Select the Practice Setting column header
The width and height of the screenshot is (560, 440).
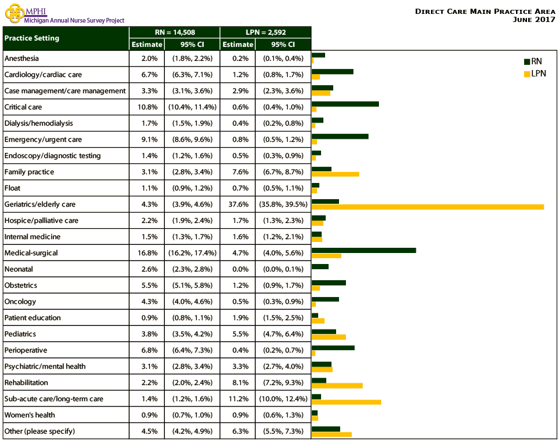[x=32, y=38]
